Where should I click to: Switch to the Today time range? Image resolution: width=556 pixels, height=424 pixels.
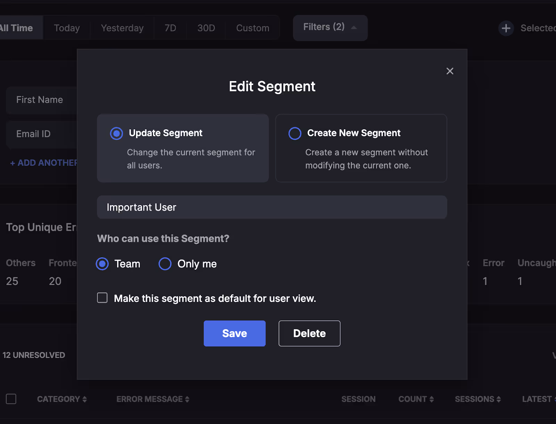66,27
